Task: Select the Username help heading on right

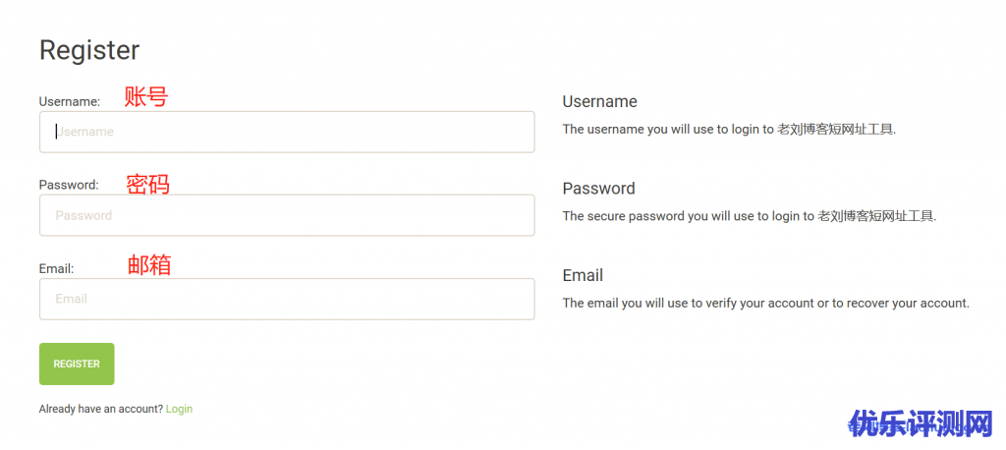Action: pyautogui.click(x=599, y=101)
